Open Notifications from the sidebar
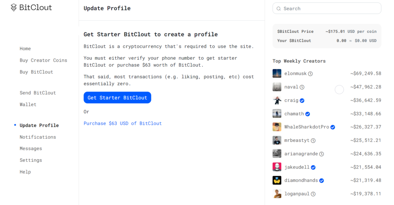Screen dimensions: 394x205 coord(38,137)
